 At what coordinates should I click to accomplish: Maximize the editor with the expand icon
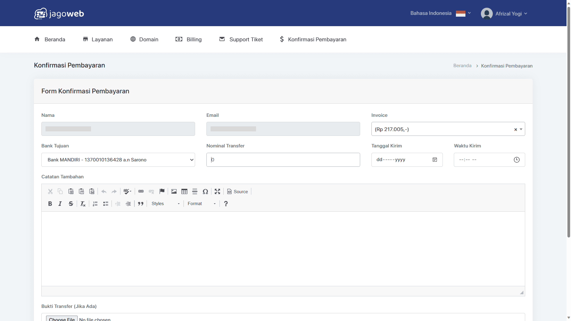tap(217, 192)
